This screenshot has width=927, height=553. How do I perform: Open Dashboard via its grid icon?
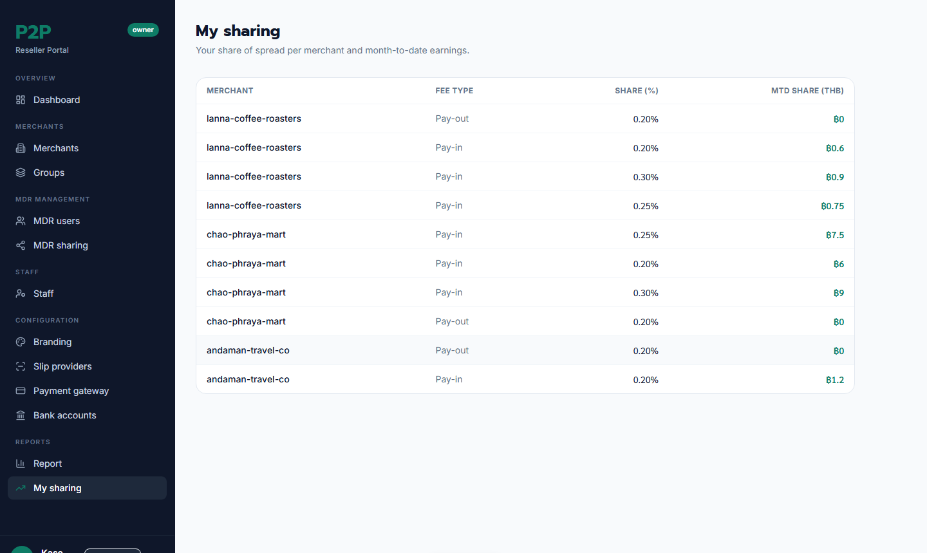click(21, 100)
